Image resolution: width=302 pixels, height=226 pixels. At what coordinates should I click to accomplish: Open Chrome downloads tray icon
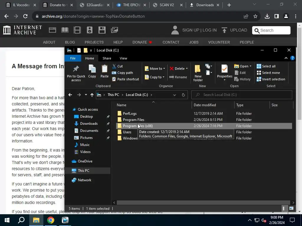(267, 16)
